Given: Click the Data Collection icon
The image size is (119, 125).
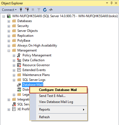Looking at the screenshot, I should [x=19, y=60].
